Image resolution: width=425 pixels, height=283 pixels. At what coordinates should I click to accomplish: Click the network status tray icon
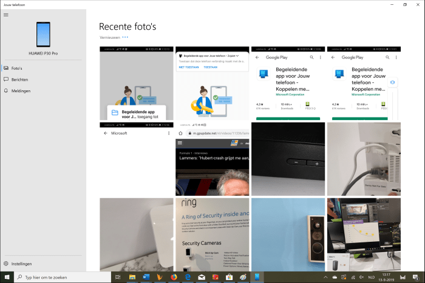coord(353,278)
